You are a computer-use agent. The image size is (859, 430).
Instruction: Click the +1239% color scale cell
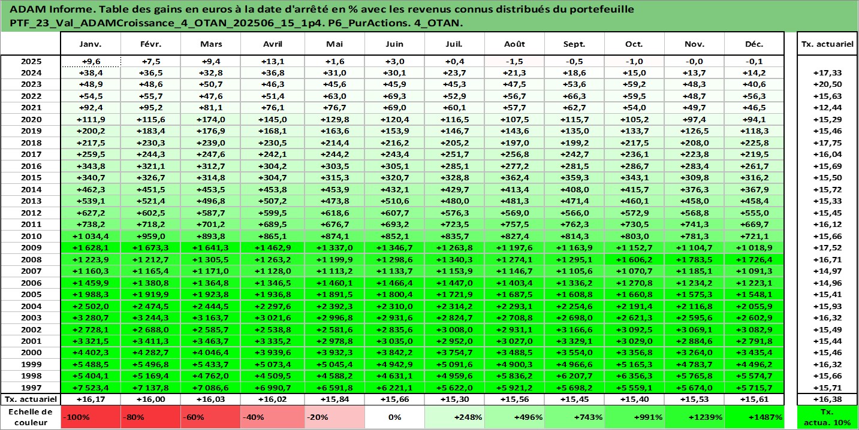tap(694, 417)
